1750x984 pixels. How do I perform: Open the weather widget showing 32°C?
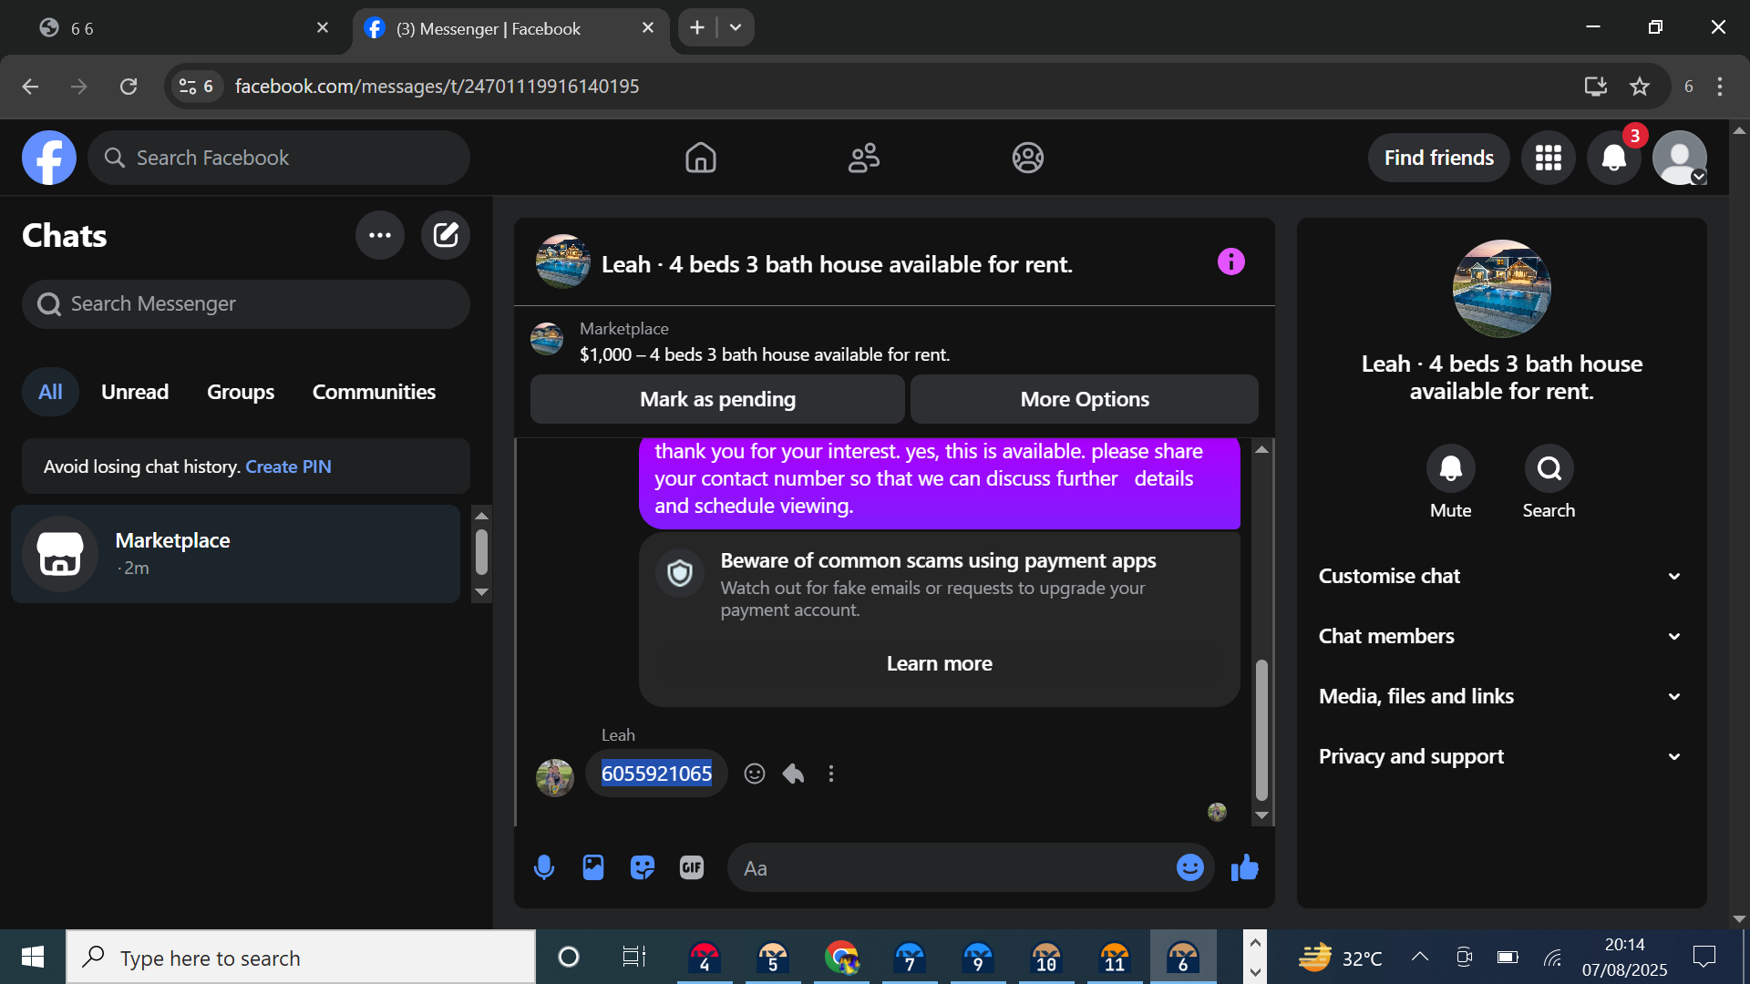(x=1340, y=957)
